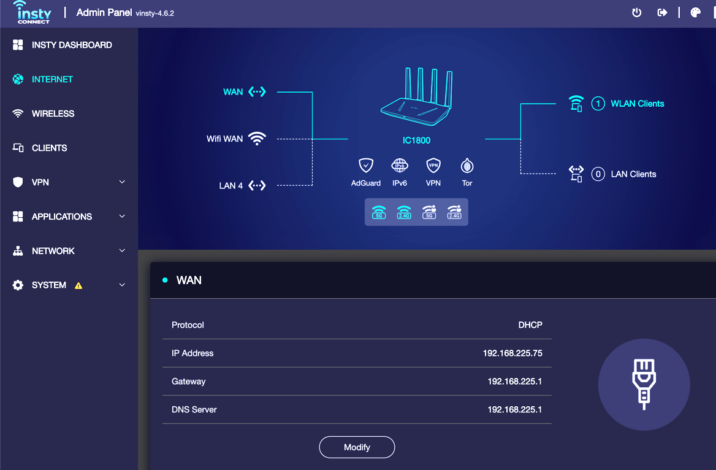Image resolution: width=716 pixels, height=470 pixels.
Task: Click the AdGuard shield icon
Action: (366, 166)
